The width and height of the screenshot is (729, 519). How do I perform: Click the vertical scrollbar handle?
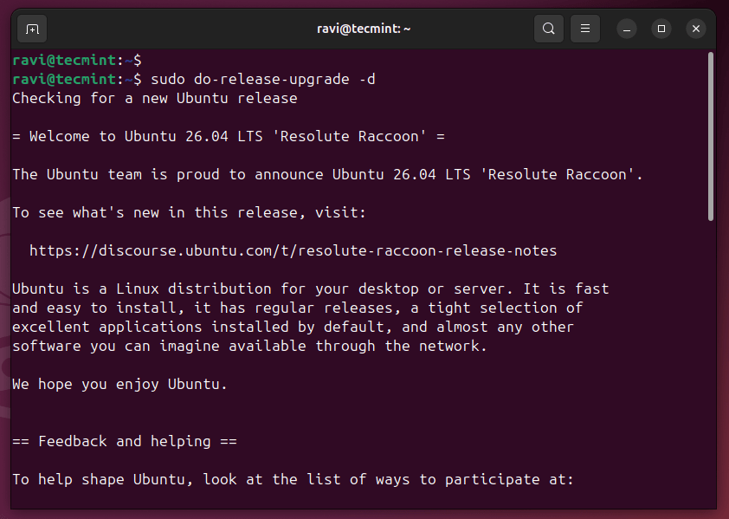point(711,136)
